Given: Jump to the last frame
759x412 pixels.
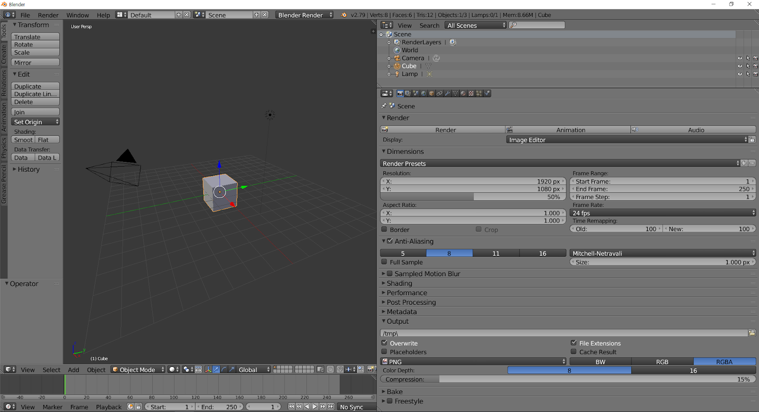Looking at the screenshot, I should [x=331, y=406].
